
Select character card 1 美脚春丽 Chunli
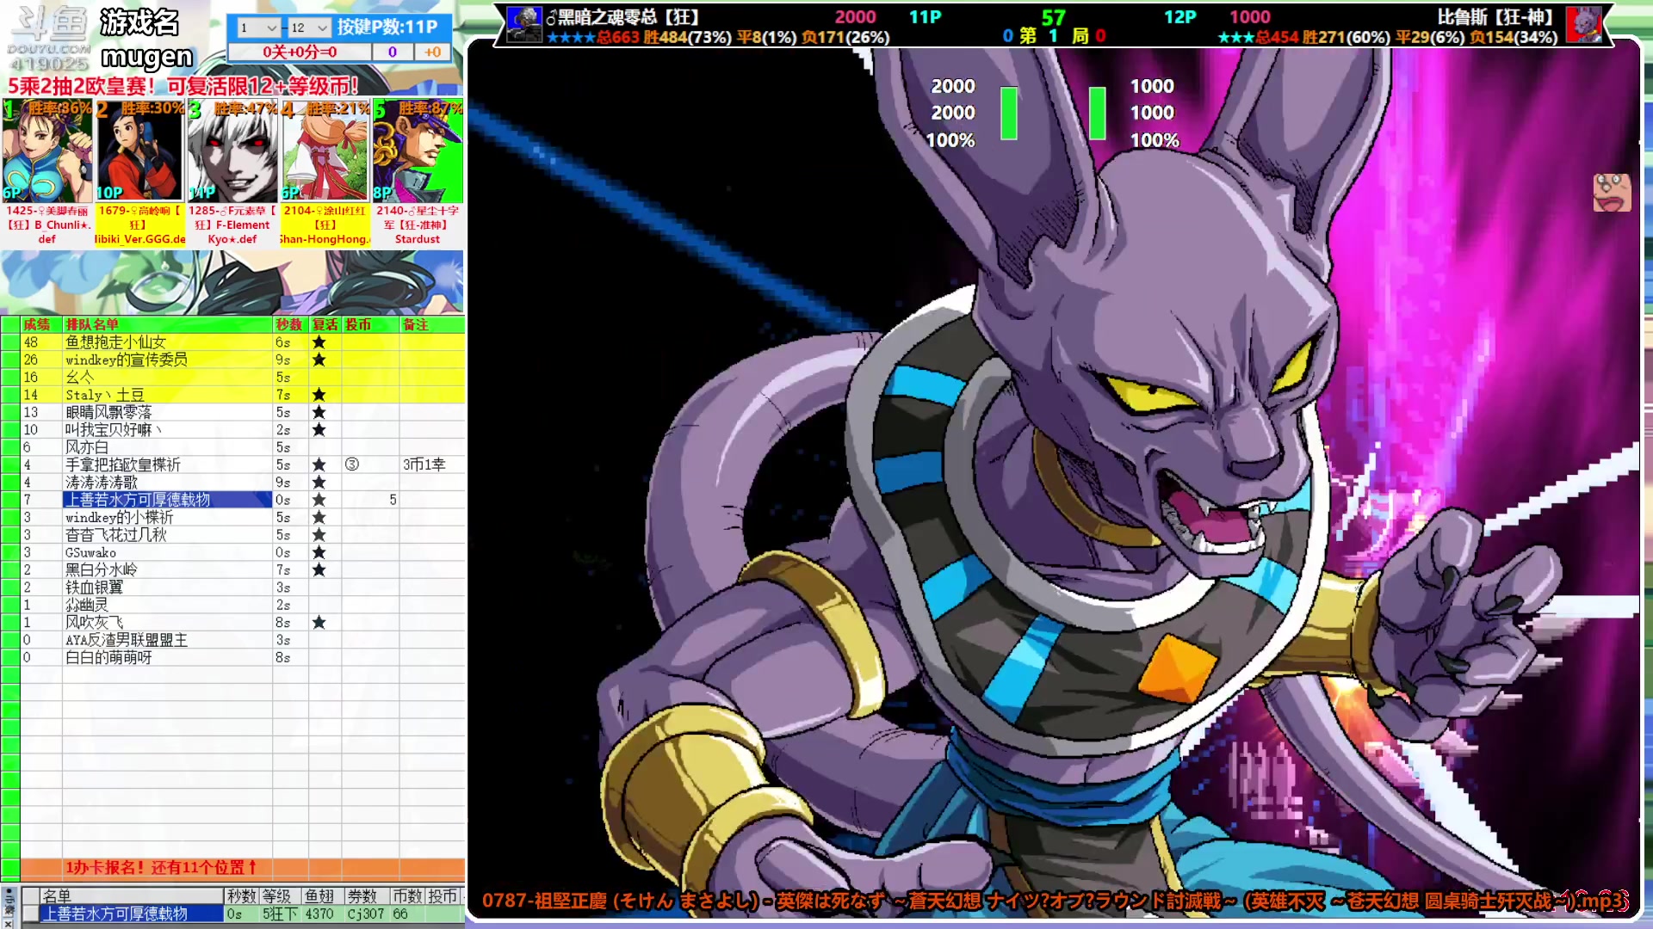point(46,173)
